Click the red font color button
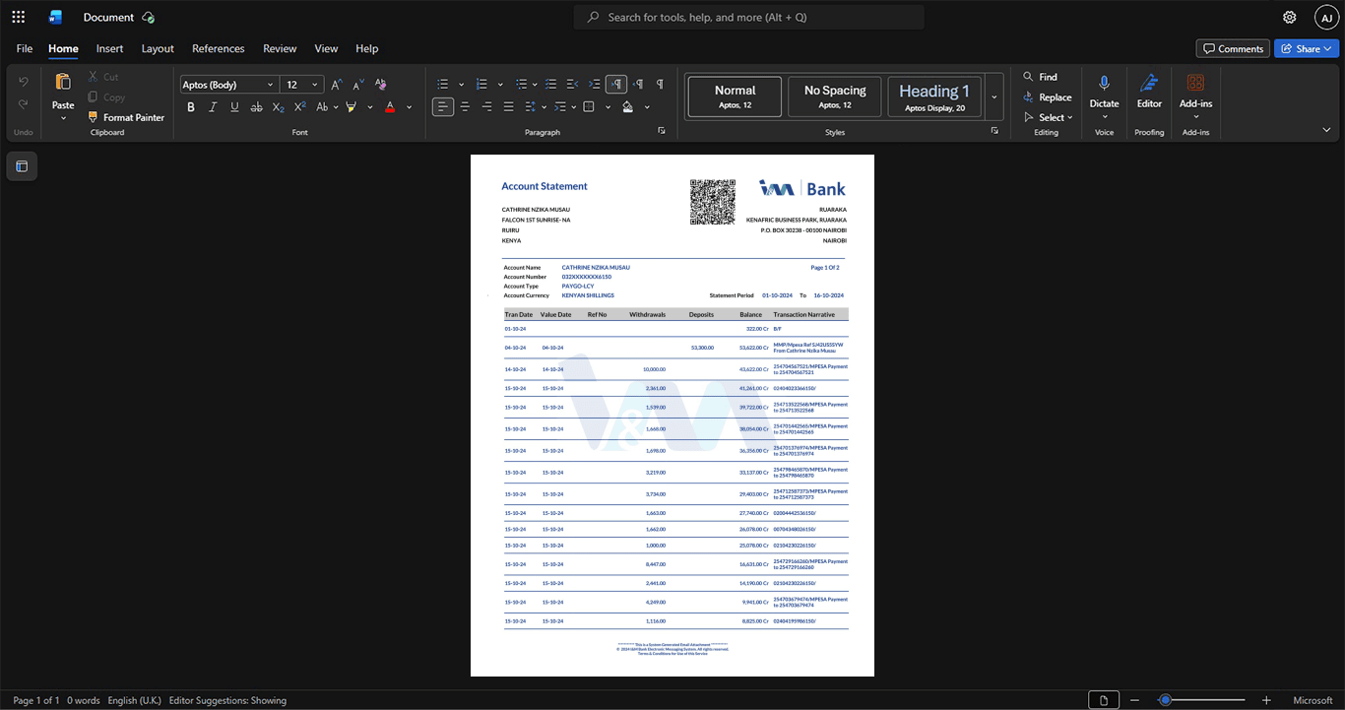Image resolution: width=1345 pixels, height=710 pixels. pos(390,106)
